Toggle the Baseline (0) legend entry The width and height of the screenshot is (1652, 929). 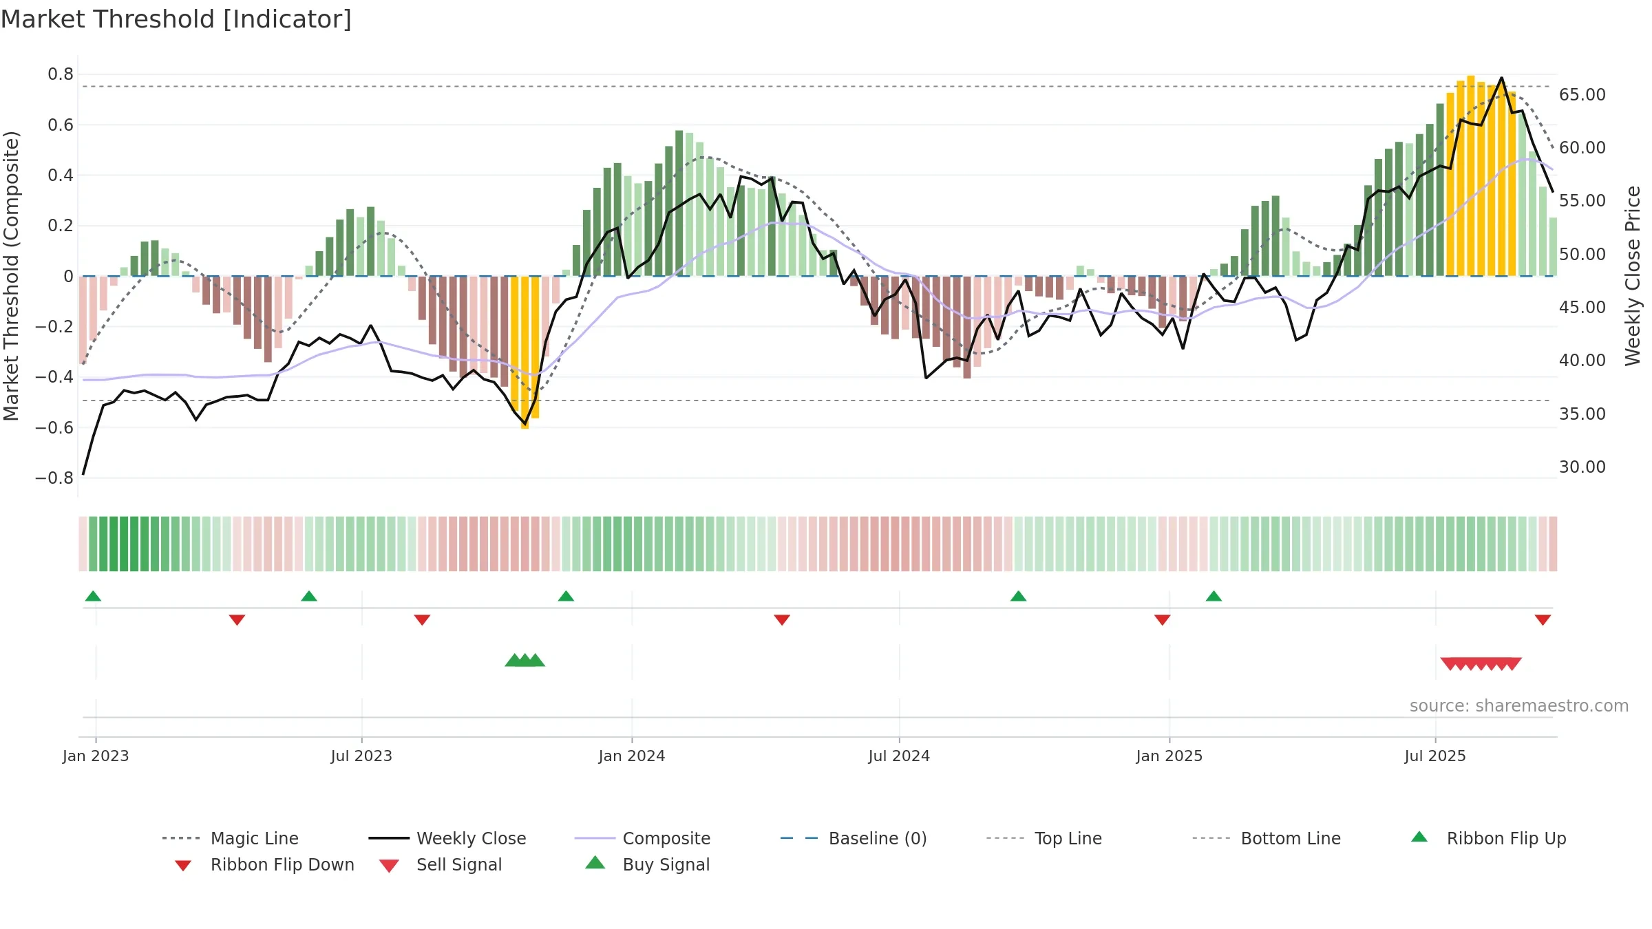point(854,838)
